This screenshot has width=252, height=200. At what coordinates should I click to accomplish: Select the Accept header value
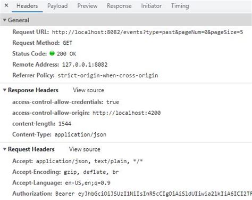(89, 161)
